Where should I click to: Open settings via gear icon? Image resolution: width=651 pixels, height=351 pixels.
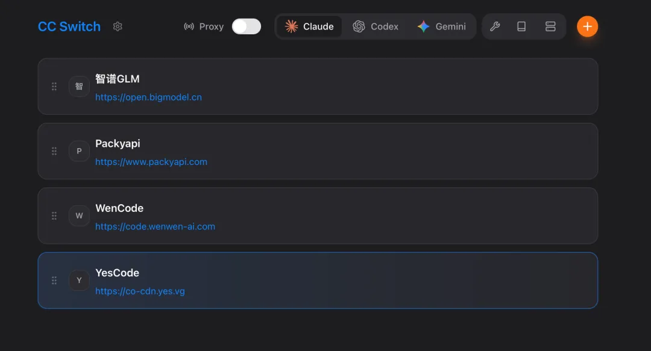(x=118, y=26)
